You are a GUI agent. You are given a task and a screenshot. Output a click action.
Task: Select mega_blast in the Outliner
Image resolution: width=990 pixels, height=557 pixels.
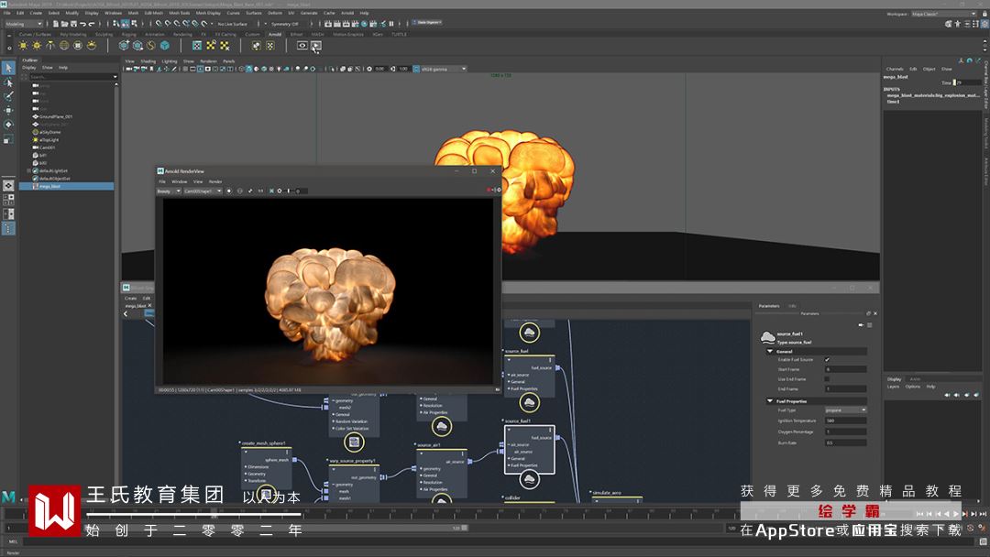click(49, 186)
